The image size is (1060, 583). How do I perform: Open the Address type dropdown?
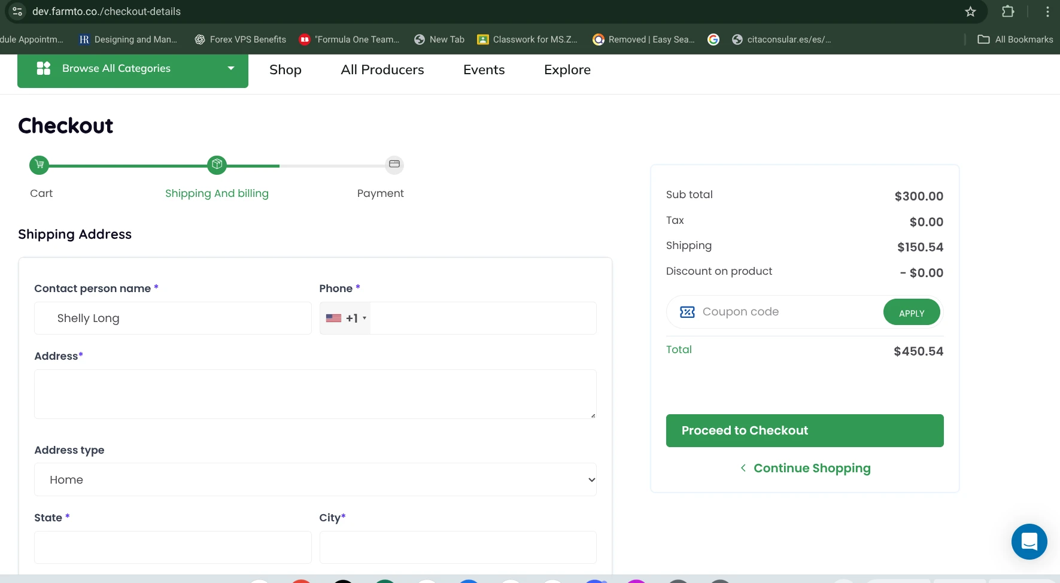coord(315,479)
